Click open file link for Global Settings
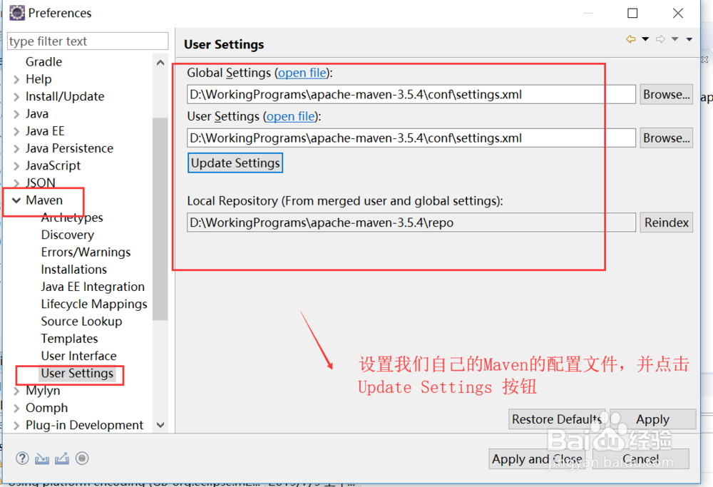Screen dimensions: 713x487 [302, 73]
